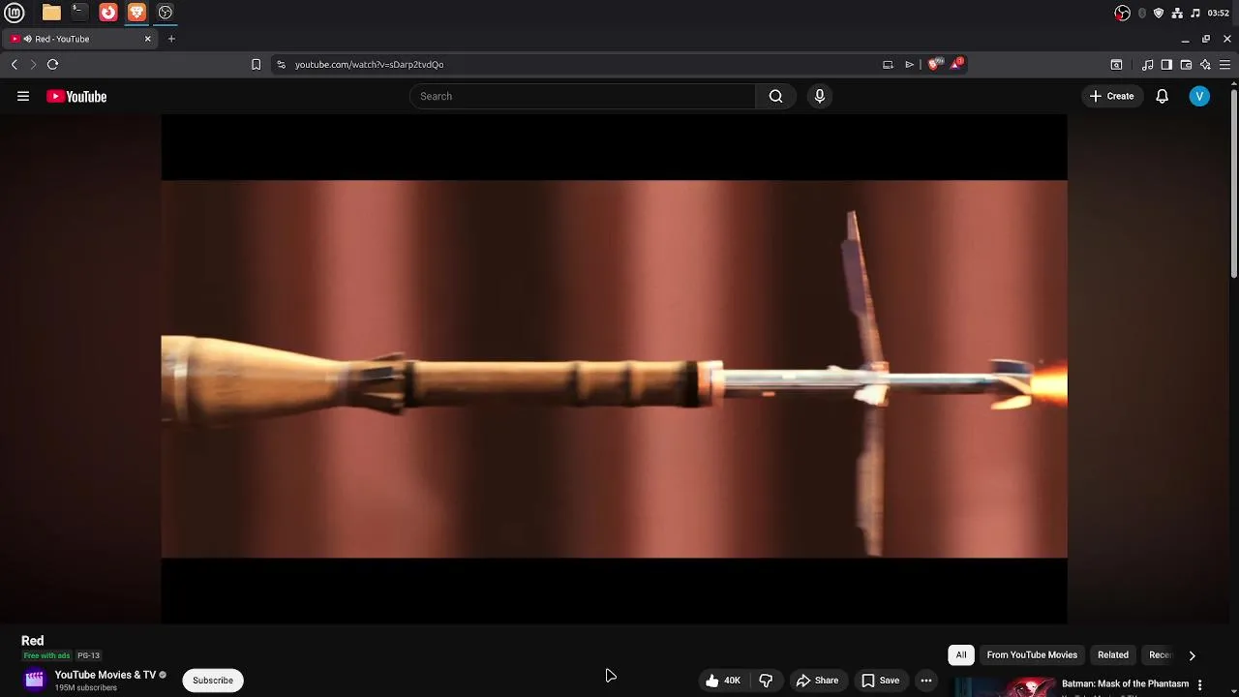
Task: Open the Create menu
Action: [1112, 96]
